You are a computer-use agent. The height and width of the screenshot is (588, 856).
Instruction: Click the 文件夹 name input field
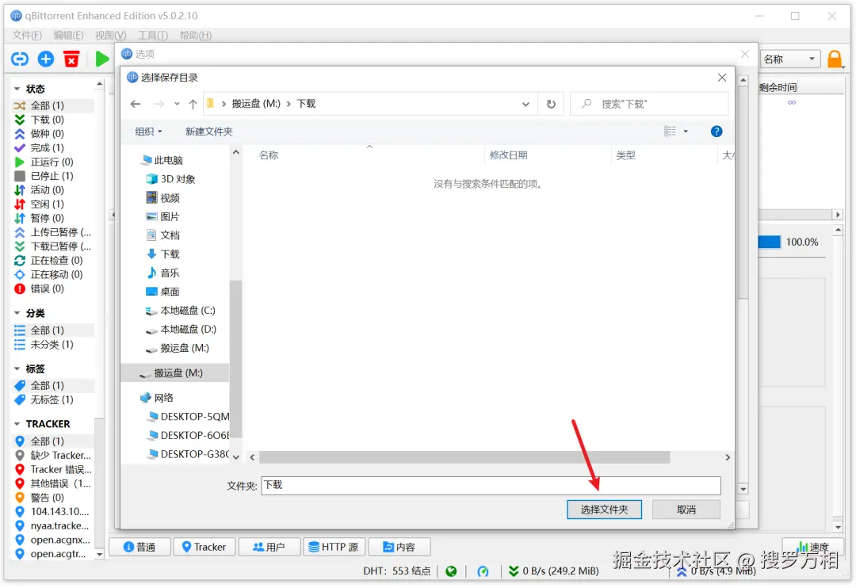(x=491, y=485)
